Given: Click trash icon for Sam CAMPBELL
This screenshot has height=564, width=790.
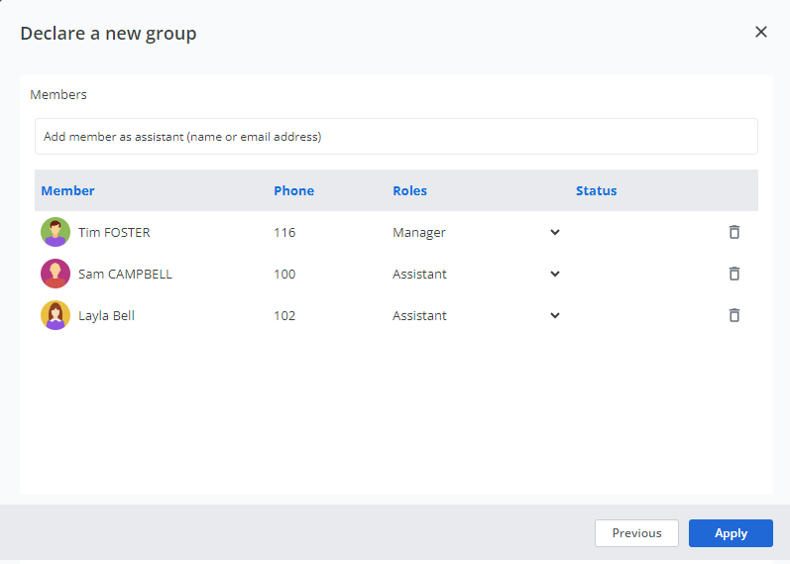Looking at the screenshot, I should [x=734, y=274].
